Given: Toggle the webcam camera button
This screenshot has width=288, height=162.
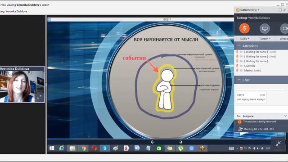Looking at the screenshot, I should point(284,28).
